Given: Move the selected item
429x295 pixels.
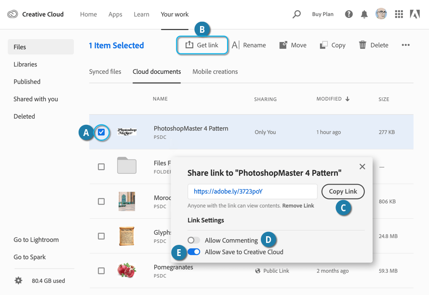Looking at the screenshot, I should coord(293,45).
